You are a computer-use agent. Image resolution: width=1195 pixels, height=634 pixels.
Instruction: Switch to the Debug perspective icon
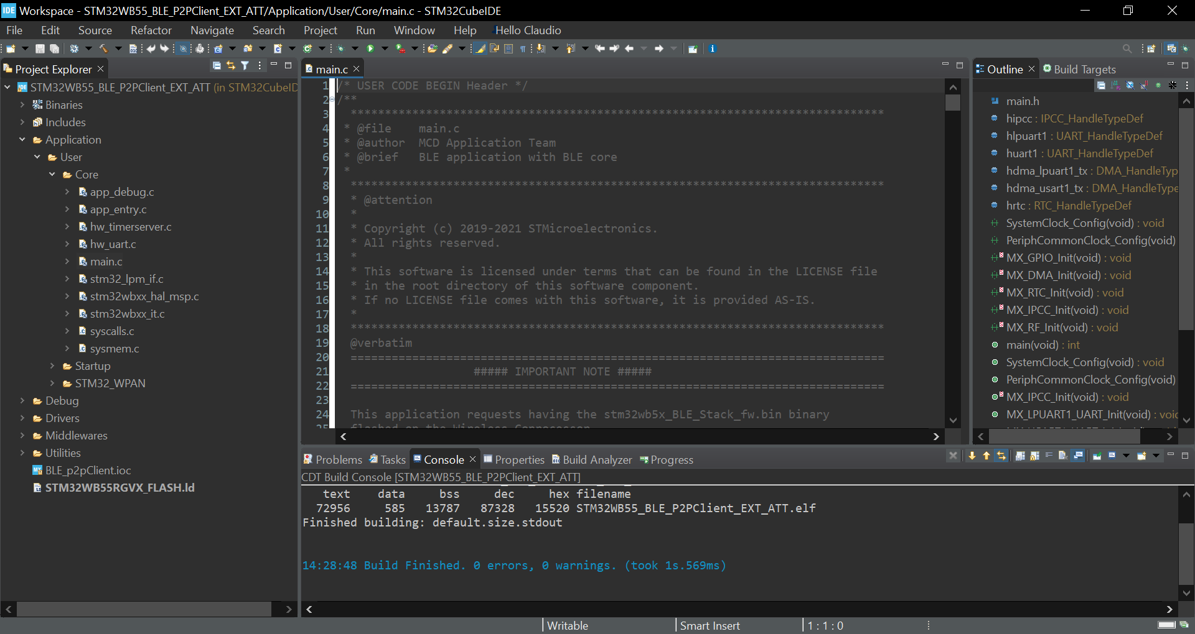(x=1185, y=48)
